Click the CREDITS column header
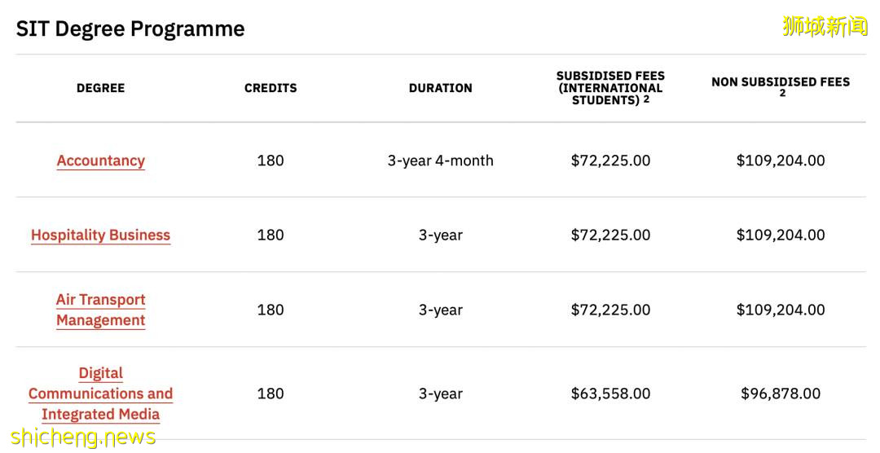880x453 pixels. click(271, 88)
